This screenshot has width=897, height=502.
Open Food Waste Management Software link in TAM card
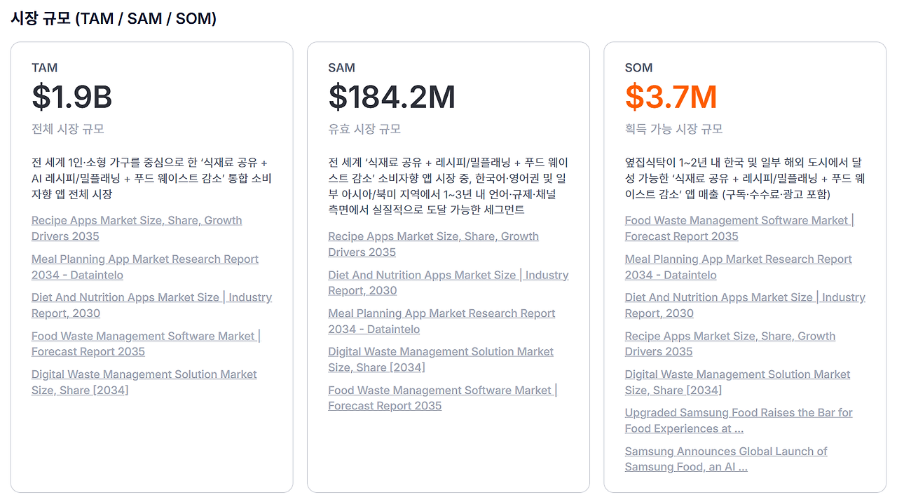146,344
